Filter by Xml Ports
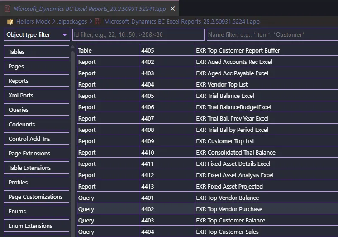Viewport: 338px width, 237px height. (37, 95)
